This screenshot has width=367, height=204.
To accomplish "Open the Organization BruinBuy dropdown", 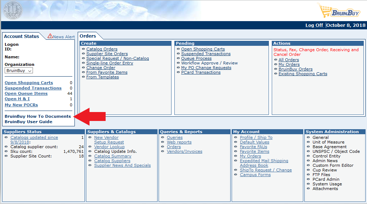I will tap(19, 71).
